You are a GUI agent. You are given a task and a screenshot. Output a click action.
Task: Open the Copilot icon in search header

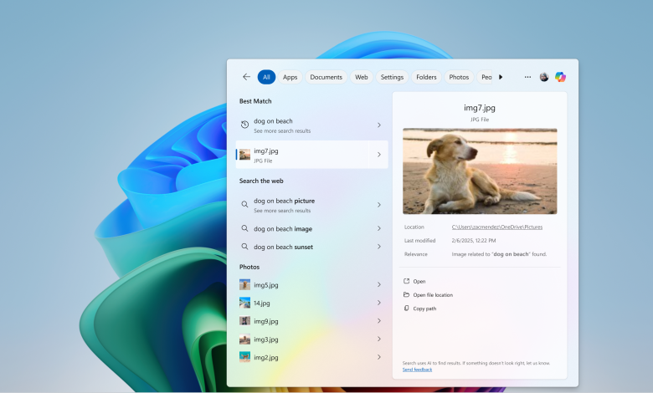[x=560, y=77]
